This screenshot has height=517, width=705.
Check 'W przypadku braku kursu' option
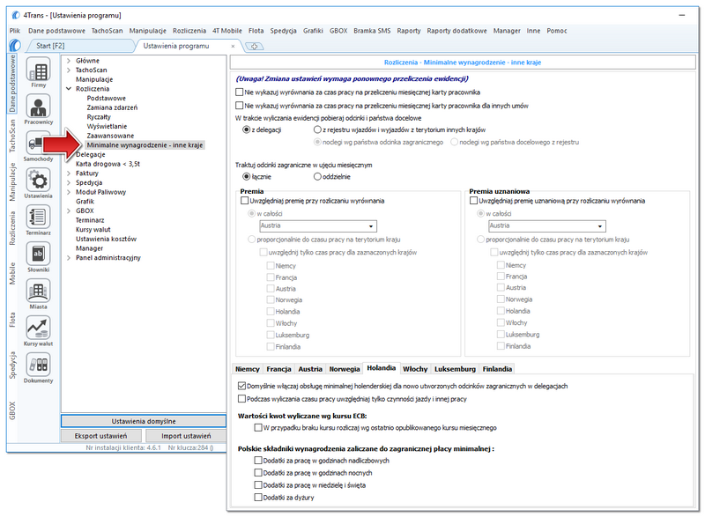258,428
